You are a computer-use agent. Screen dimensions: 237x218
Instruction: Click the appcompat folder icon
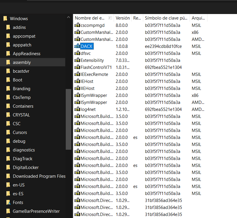[x=8, y=36]
